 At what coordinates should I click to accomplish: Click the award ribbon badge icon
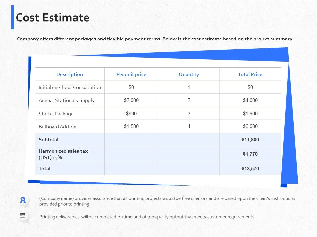click(x=23, y=200)
